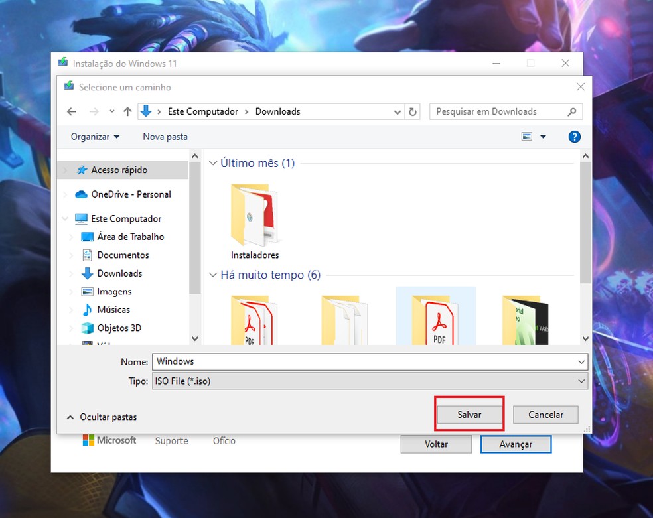Click the change view layout icon
This screenshot has height=518, width=653.
coord(528,137)
